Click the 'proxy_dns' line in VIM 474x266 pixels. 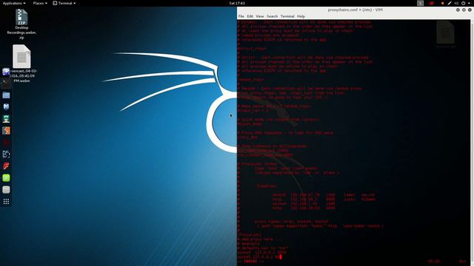coord(247,137)
